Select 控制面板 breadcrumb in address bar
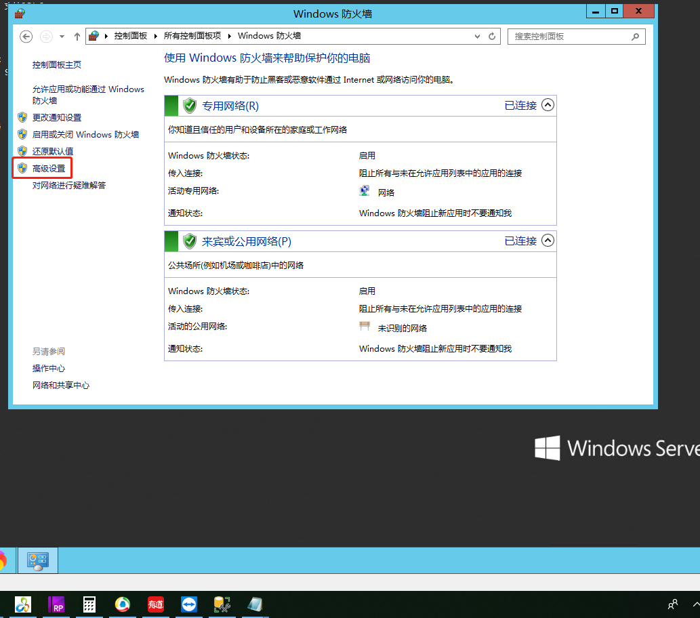Screen dimensions: 700x618 coord(130,36)
